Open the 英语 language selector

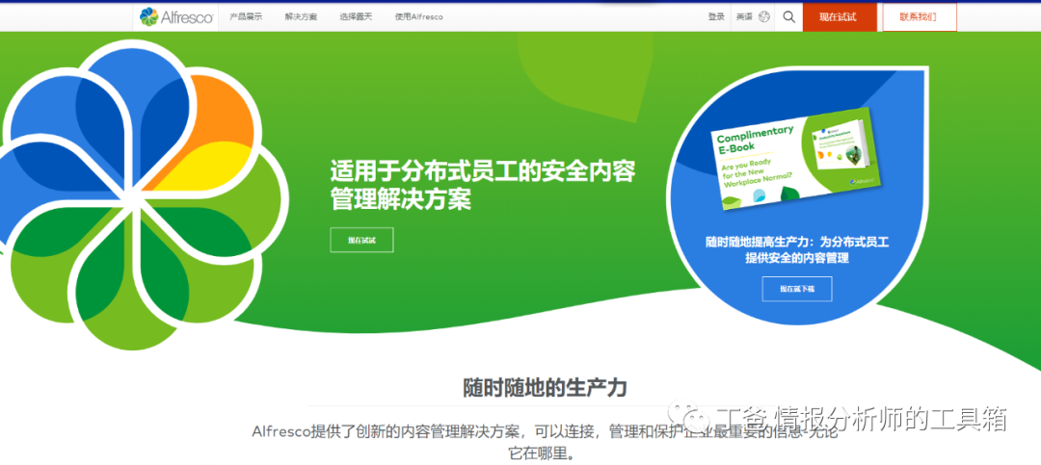[x=744, y=17]
